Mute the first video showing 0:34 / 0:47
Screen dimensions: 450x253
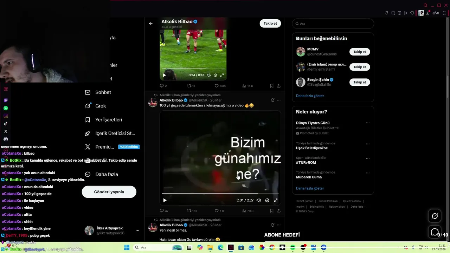click(x=209, y=75)
